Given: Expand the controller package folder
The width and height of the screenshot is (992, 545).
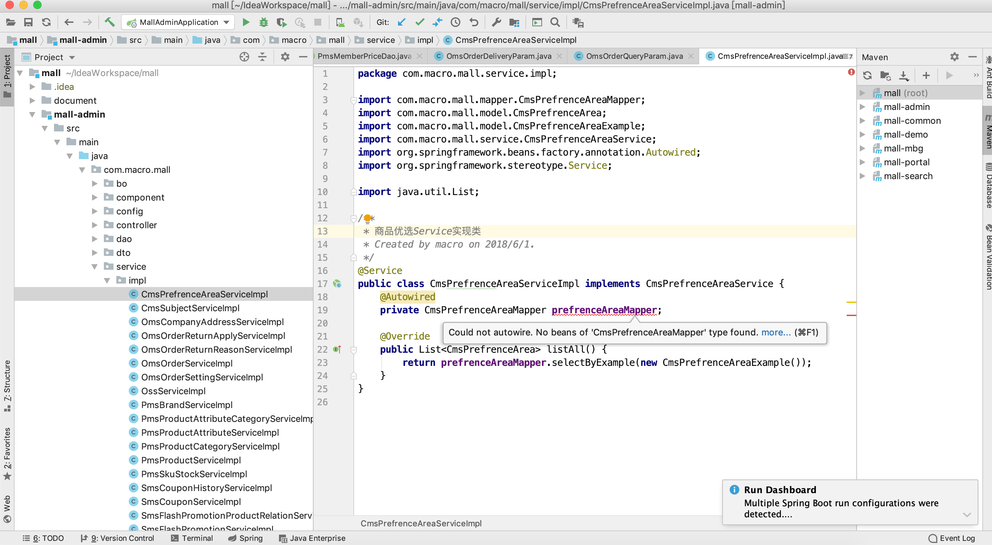Looking at the screenshot, I should (x=95, y=225).
